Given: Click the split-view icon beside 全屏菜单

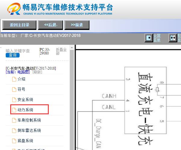Looking at the screenshot, I should pyautogui.click(x=173, y=38).
